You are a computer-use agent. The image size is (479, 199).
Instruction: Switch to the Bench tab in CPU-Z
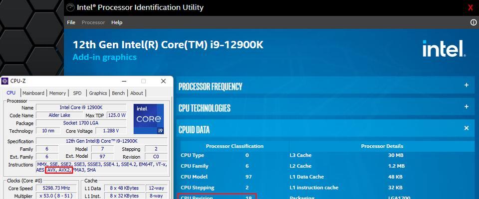coord(118,93)
